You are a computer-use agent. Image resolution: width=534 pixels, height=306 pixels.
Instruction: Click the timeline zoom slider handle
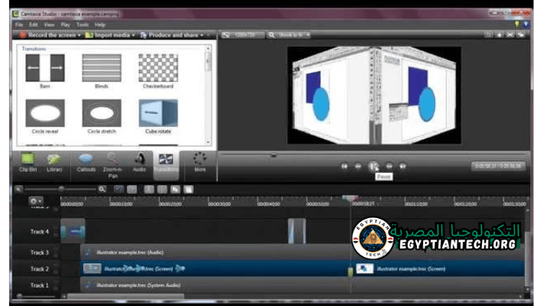pos(61,188)
